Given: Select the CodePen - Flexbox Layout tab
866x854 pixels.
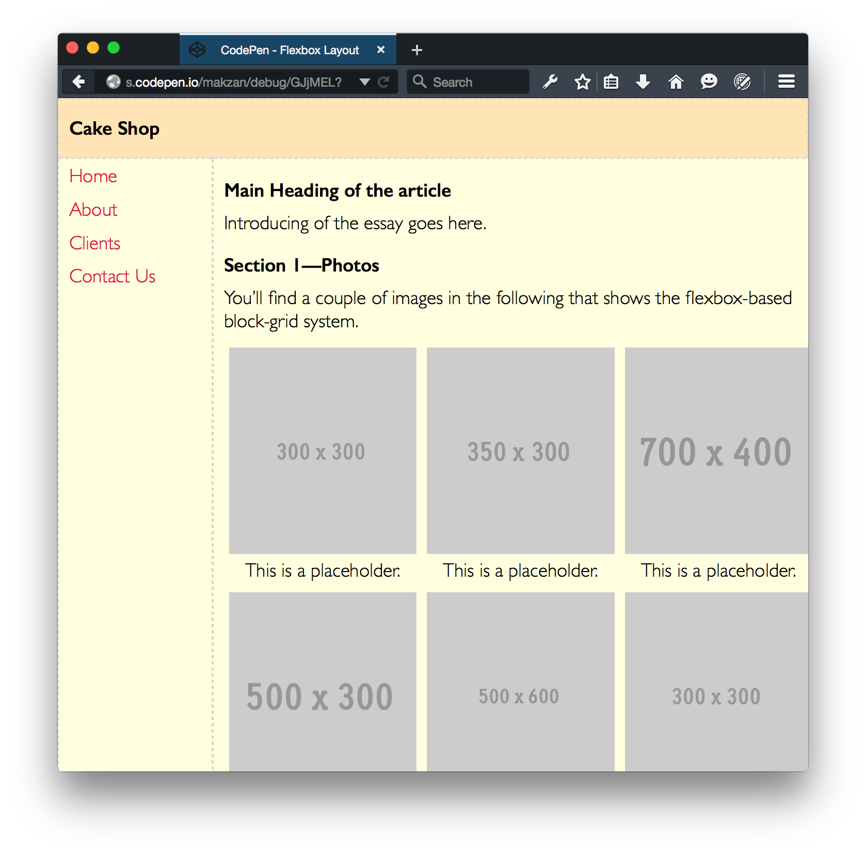Looking at the screenshot, I should click(x=289, y=50).
